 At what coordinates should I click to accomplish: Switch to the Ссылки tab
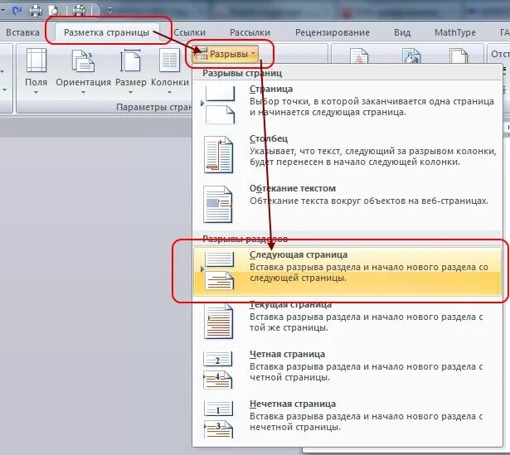click(190, 32)
